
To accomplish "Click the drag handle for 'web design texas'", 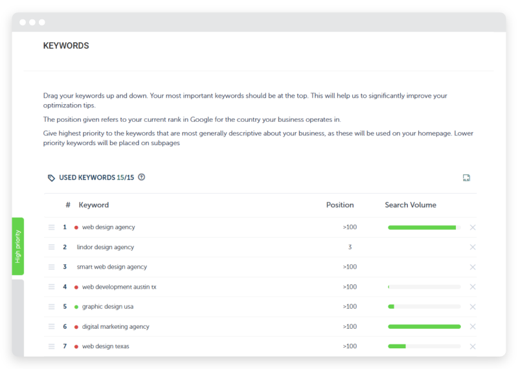I will point(52,346).
